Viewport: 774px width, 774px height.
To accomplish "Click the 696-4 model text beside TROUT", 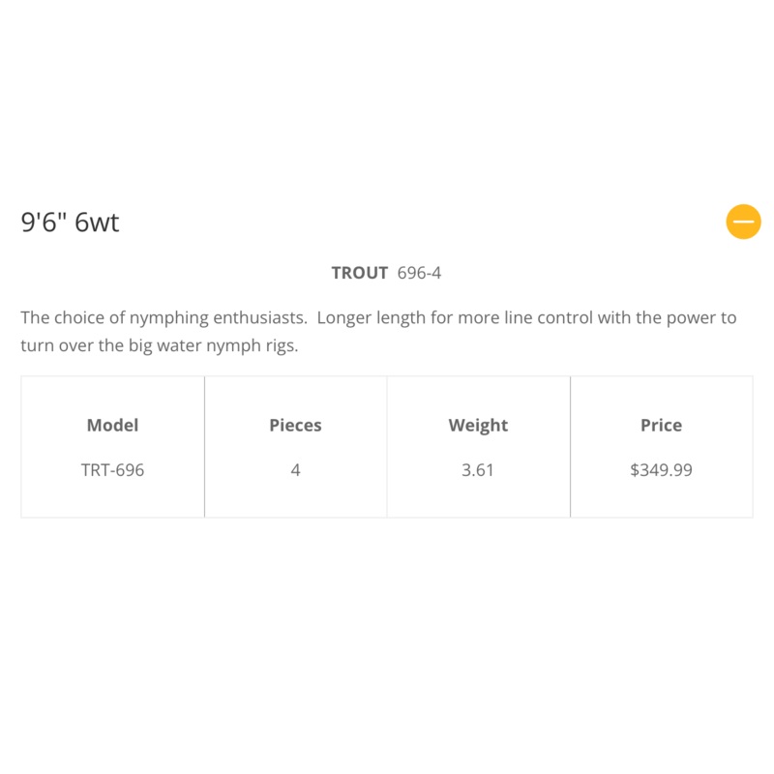I will click(x=419, y=273).
